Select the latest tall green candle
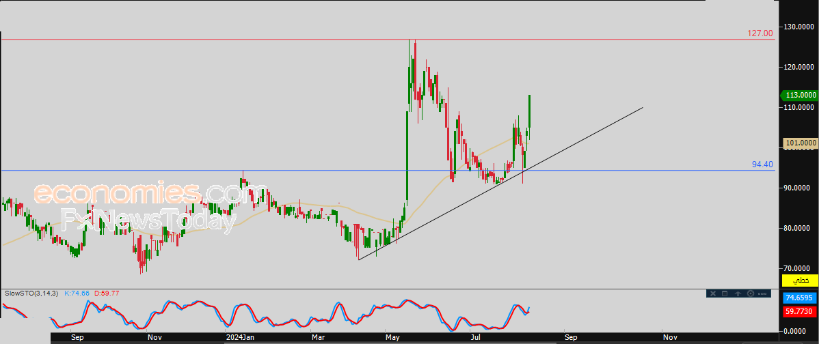819x344 pixels. click(530, 111)
